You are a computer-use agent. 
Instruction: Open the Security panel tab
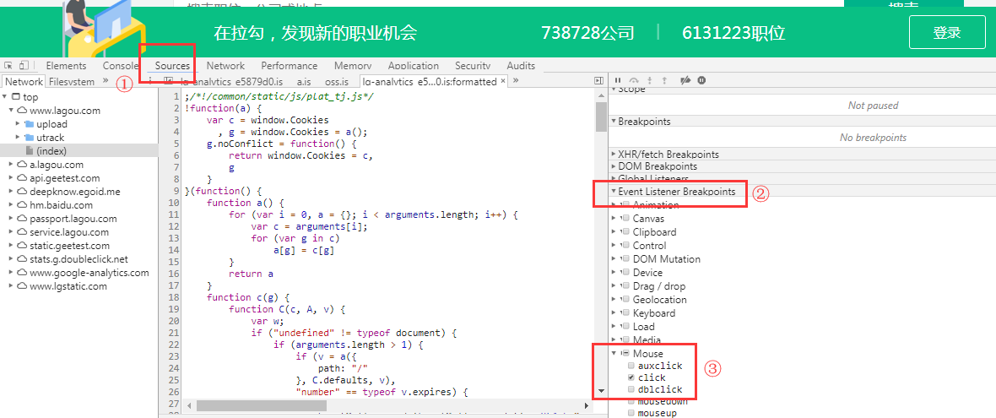(x=473, y=65)
